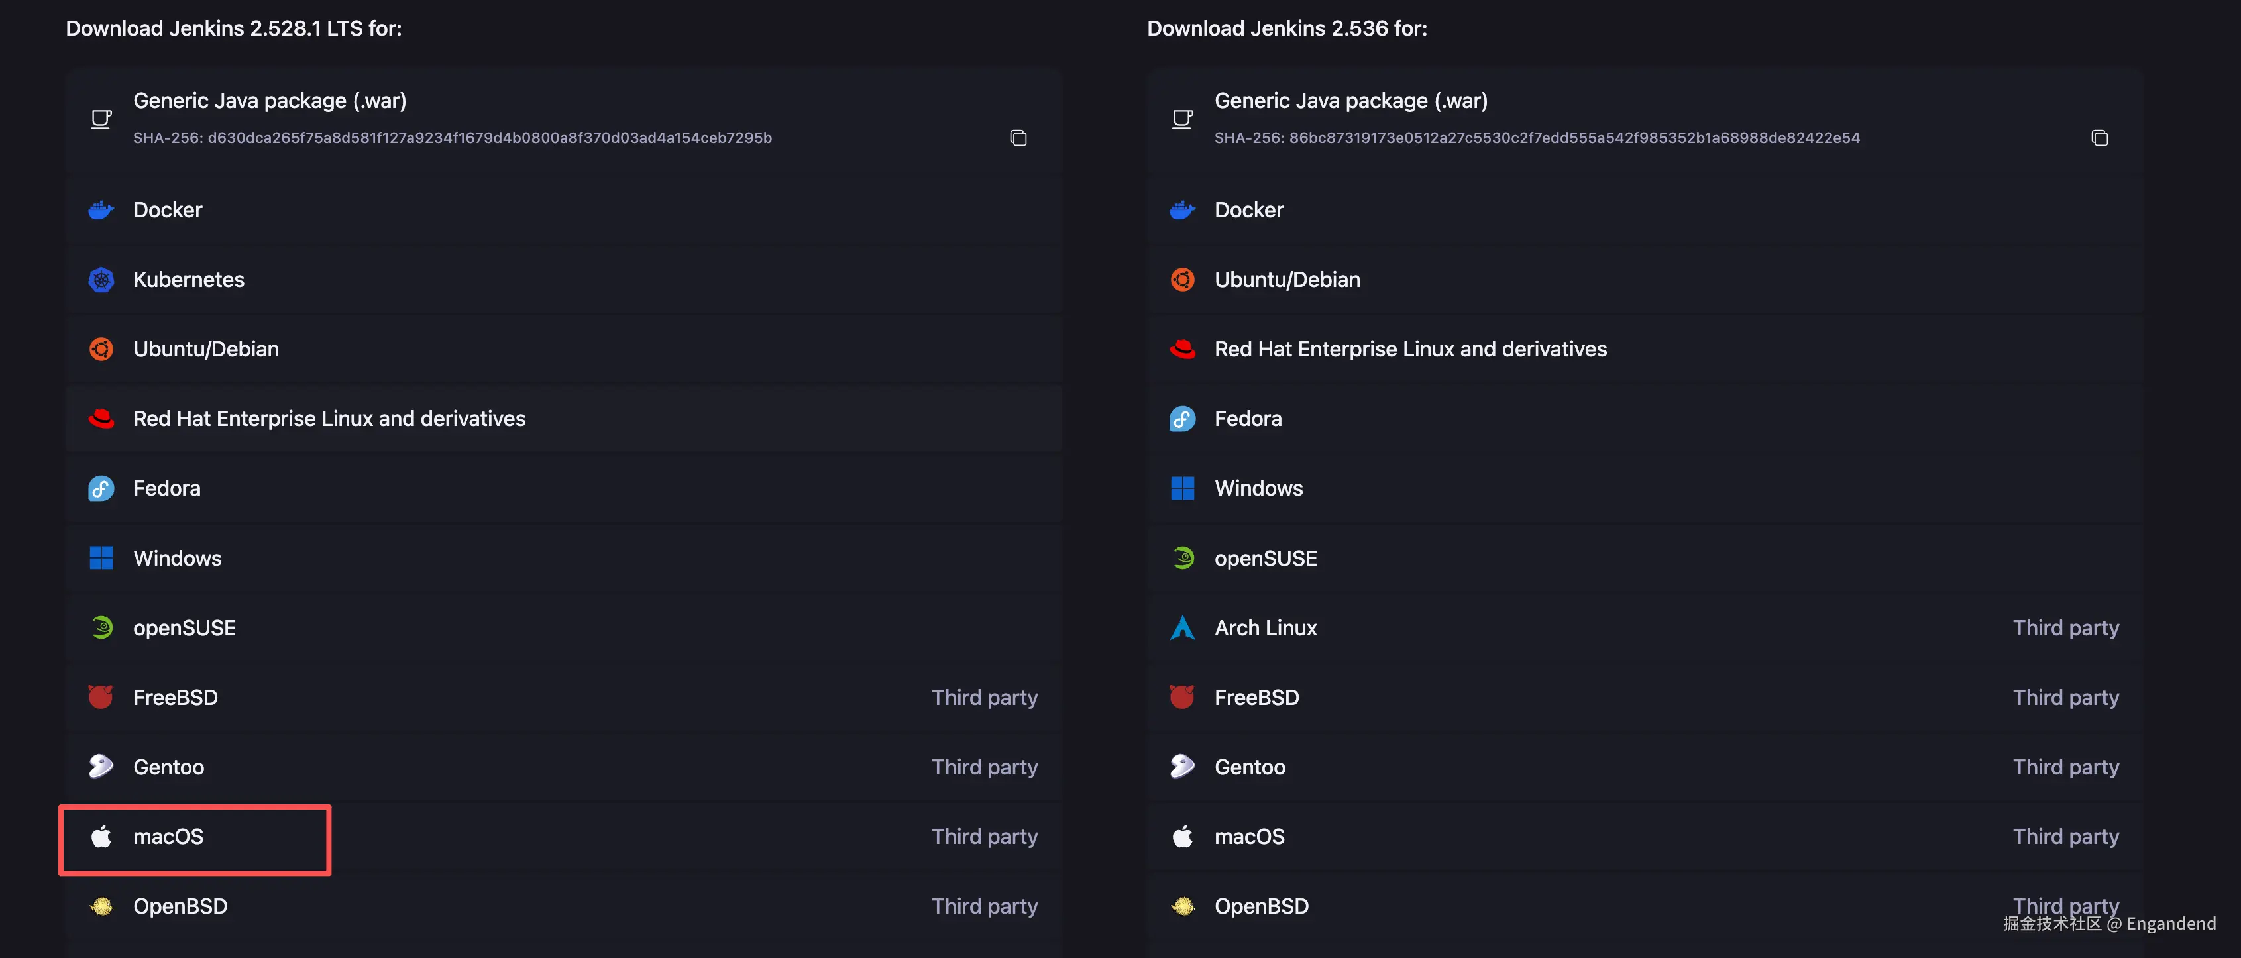
Task: Click the Arch Linux logo icon
Action: pyautogui.click(x=1182, y=627)
